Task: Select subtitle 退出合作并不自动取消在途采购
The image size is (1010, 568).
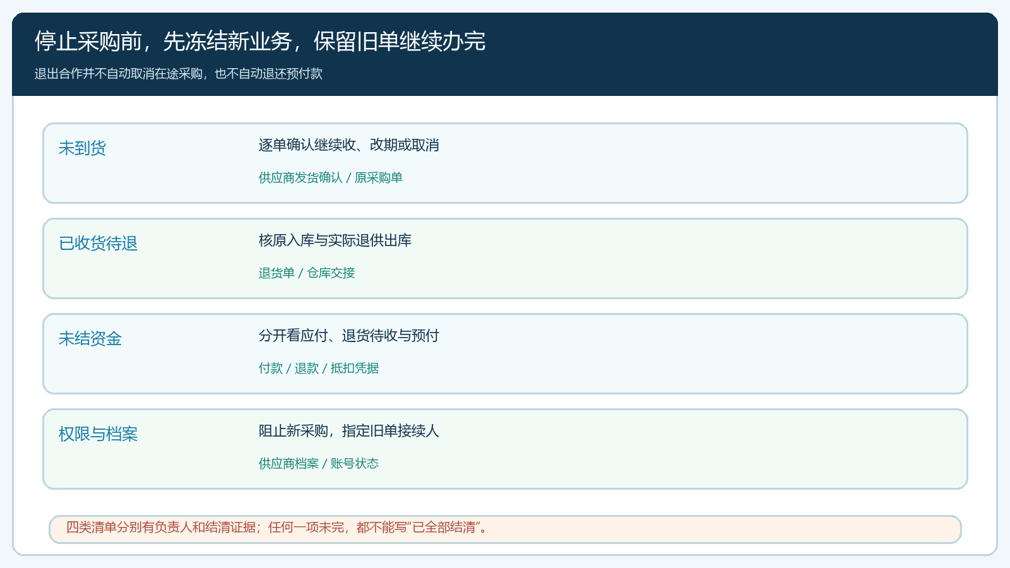Action: click(x=179, y=74)
